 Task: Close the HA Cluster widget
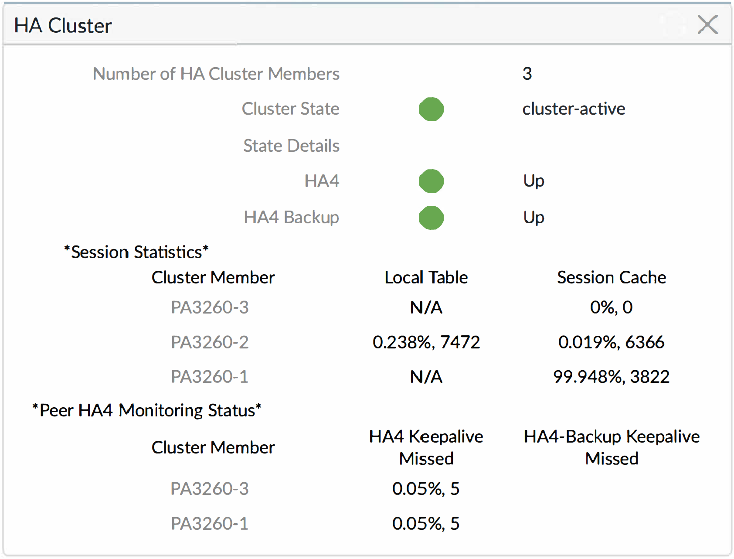click(707, 24)
